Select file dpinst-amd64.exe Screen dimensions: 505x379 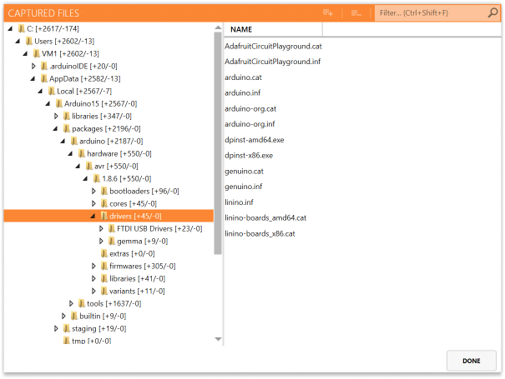coord(255,140)
